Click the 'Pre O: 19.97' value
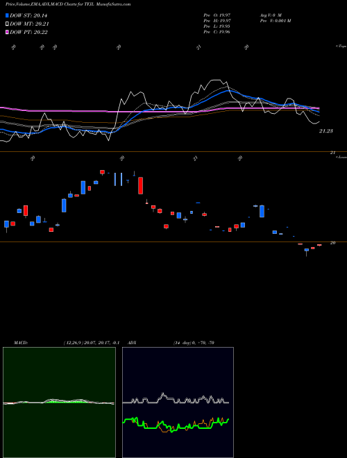 click(217, 15)
